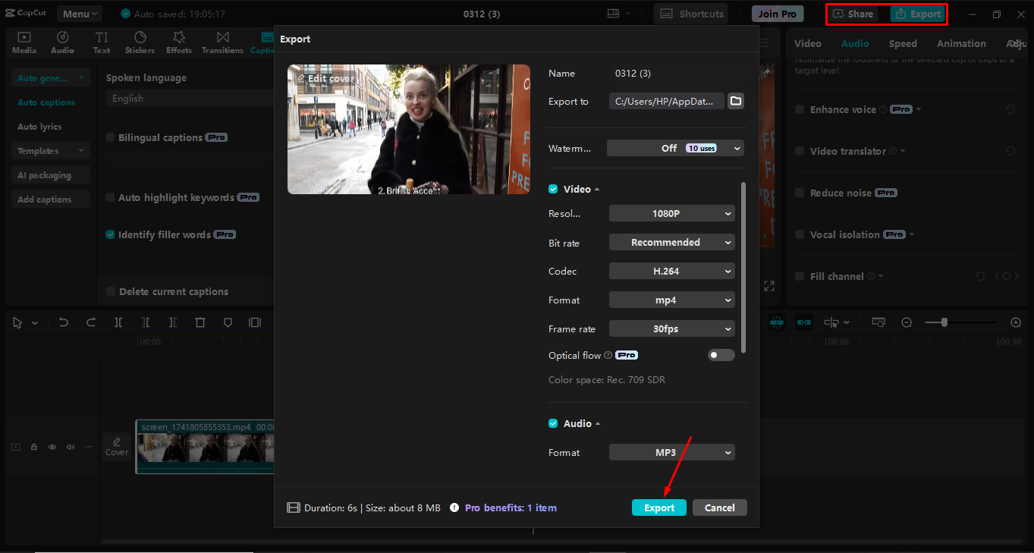This screenshot has width=1034, height=553.
Task: Toggle Identify filler words off
Action: click(x=109, y=234)
